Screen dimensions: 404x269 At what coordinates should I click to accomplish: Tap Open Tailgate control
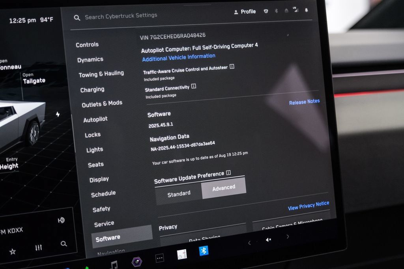coord(34,78)
